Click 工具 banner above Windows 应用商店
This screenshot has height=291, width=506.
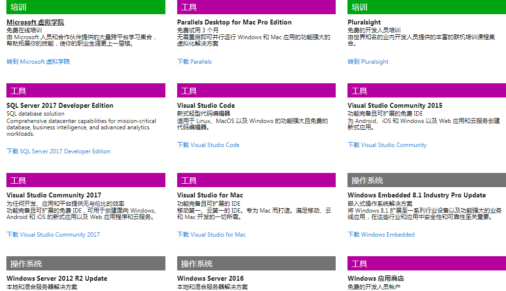(426, 263)
